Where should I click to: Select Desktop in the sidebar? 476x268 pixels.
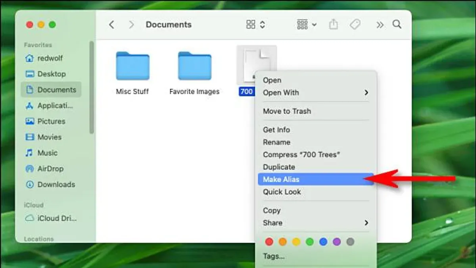pos(51,74)
